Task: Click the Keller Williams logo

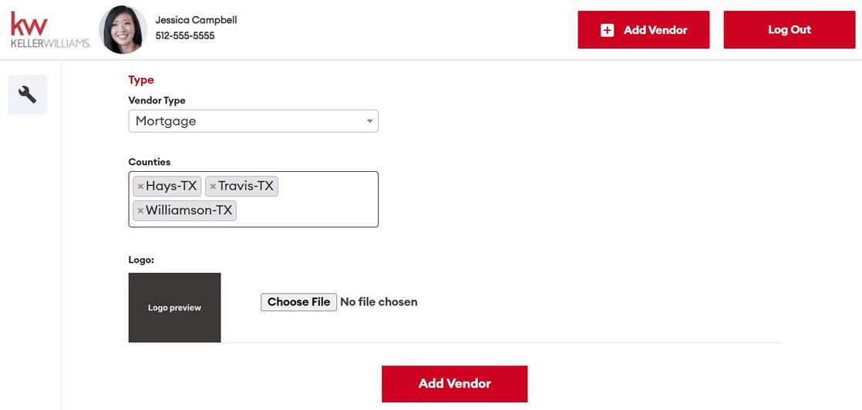Action: pyautogui.click(x=50, y=30)
